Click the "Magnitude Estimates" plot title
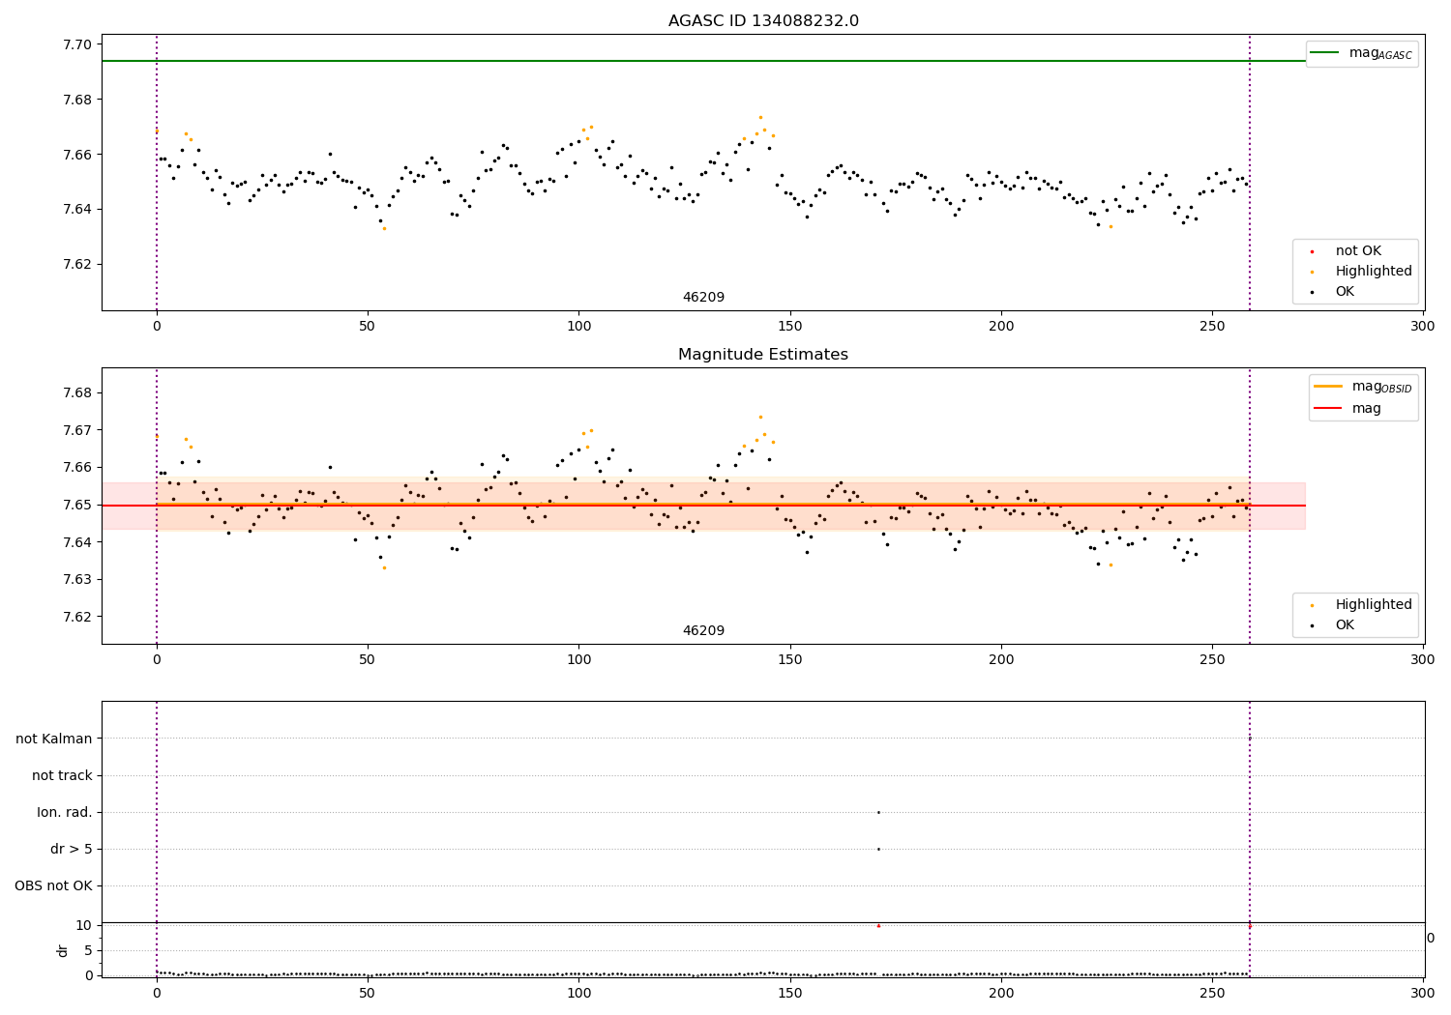1451x1015 pixels. click(763, 355)
